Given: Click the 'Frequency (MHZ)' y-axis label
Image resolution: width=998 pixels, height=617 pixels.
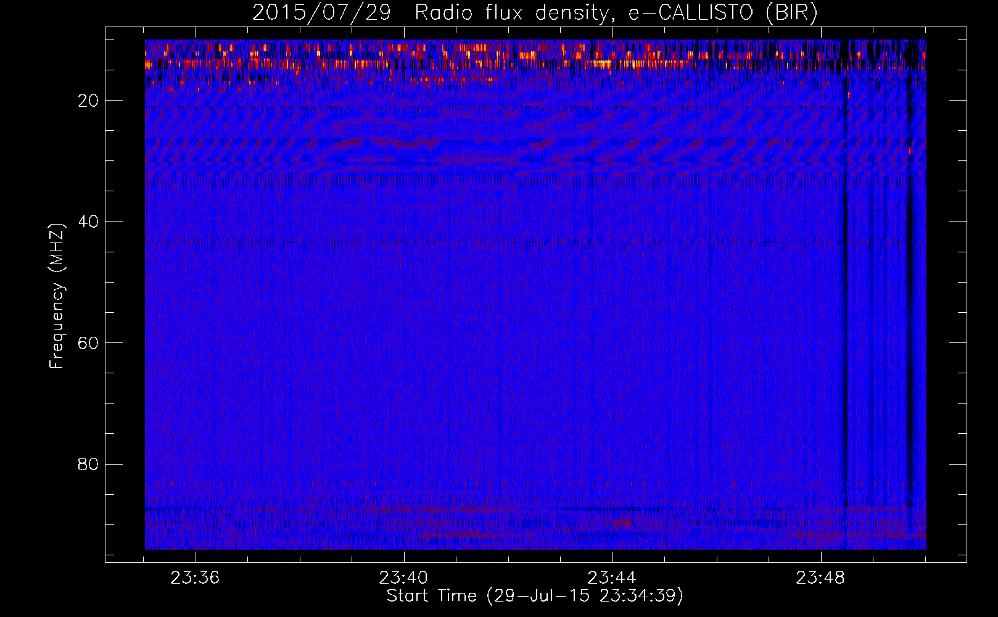Looking at the screenshot, I should point(57,296).
